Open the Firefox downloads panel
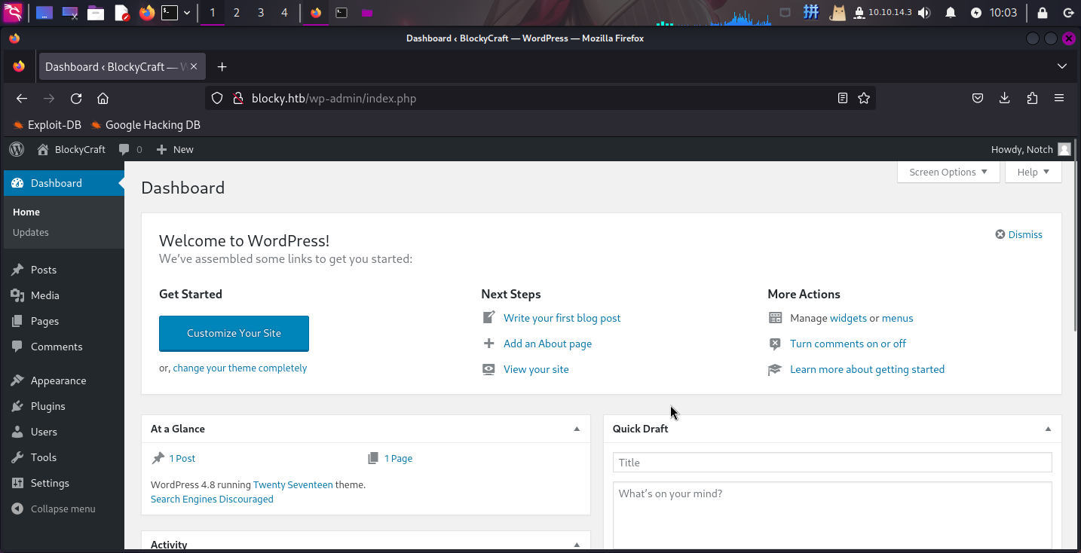 pos(1004,99)
